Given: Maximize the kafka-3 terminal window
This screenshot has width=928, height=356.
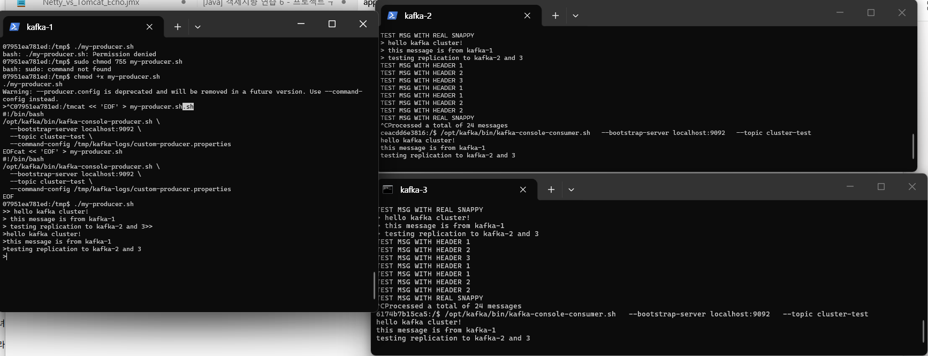Looking at the screenshot, I should 881,186.
